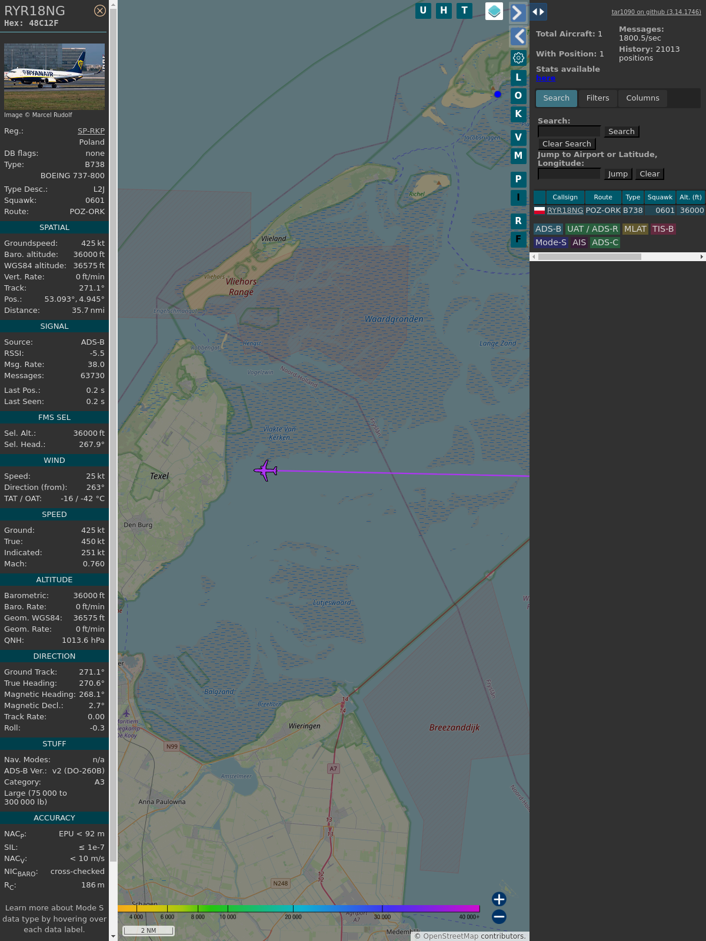Open the Ryanair aircraft photo
The width and height of the screenshot is (706, 941).
pos(54,76)
